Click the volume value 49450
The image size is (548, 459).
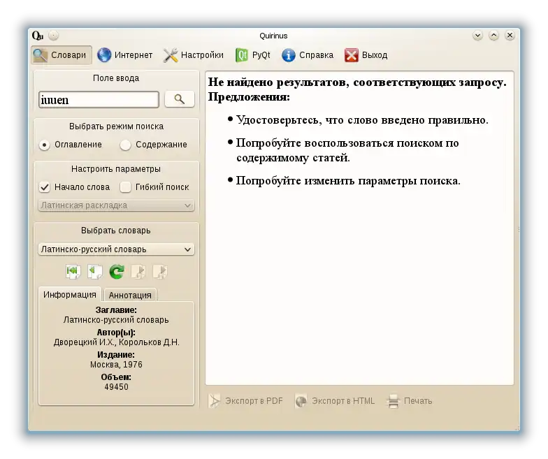pyautogui.click(x=116, y=387)
